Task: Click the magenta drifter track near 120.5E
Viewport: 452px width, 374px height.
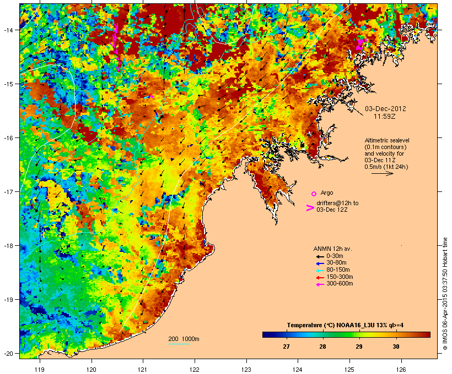Action: tap(116, 47)
